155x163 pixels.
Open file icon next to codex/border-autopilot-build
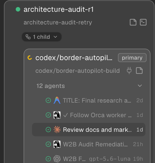[x=139, y=71]
